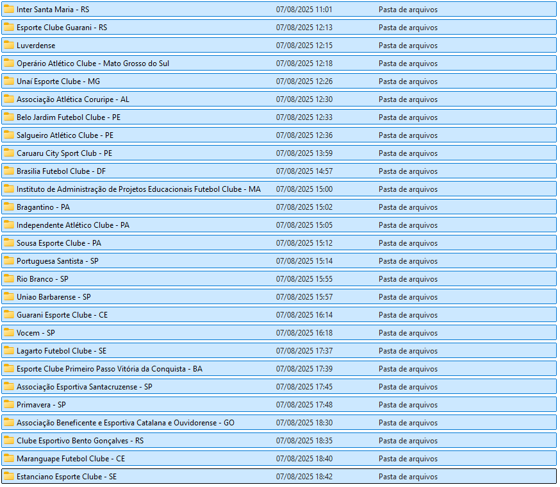Select name Operário Atlético Clube - Mato Grosso do Sul
This screenshot has height=487, width=560.
[x=93, y=64]
